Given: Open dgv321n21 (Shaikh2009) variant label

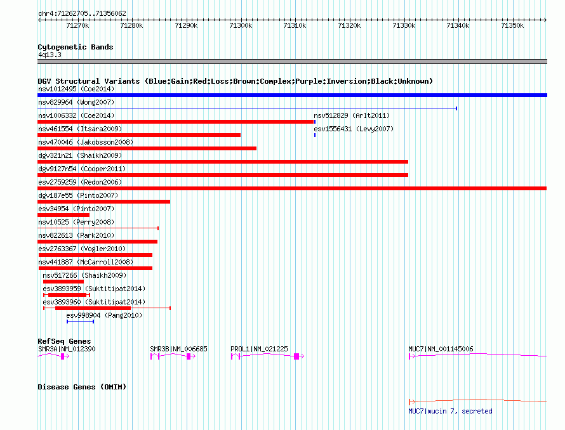Looking at the screenshot, I should tap(80, 155).
